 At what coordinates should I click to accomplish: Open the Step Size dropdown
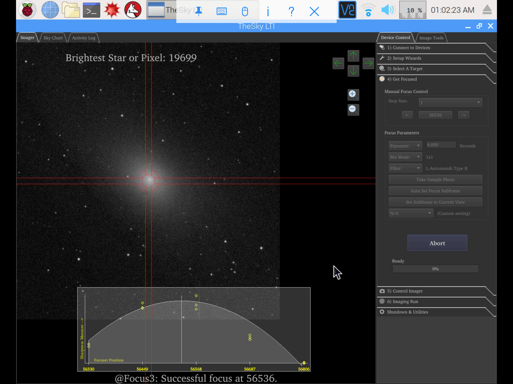pyautogui.click(x=450, y=102)
